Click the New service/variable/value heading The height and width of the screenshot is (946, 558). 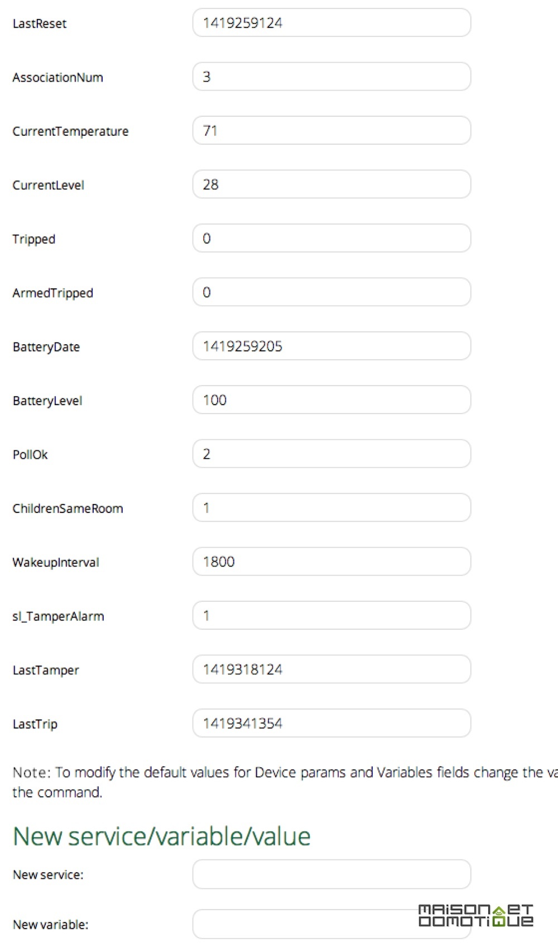[x=162, y=836]
